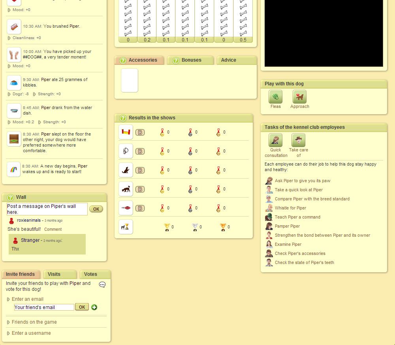Click Examine Piper task
Screen dimensions: 395x345
click(288, 244)
